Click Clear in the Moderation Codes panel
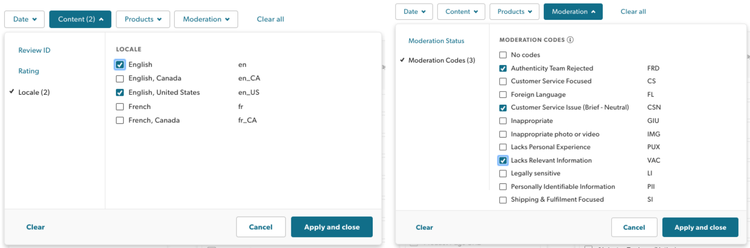The width and height of the screenshot is (750, 248). coord(424,227)
